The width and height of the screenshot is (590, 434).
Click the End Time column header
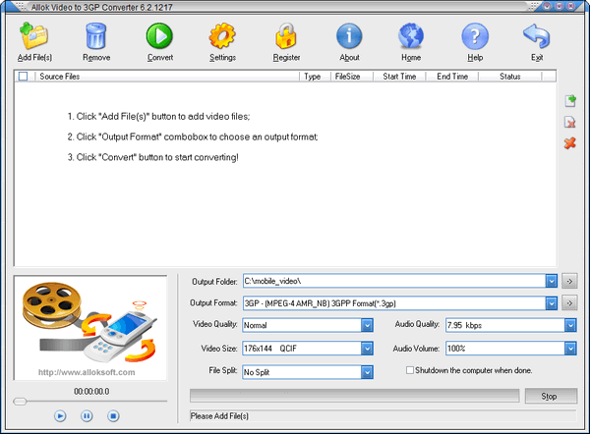tap(452, 77)
